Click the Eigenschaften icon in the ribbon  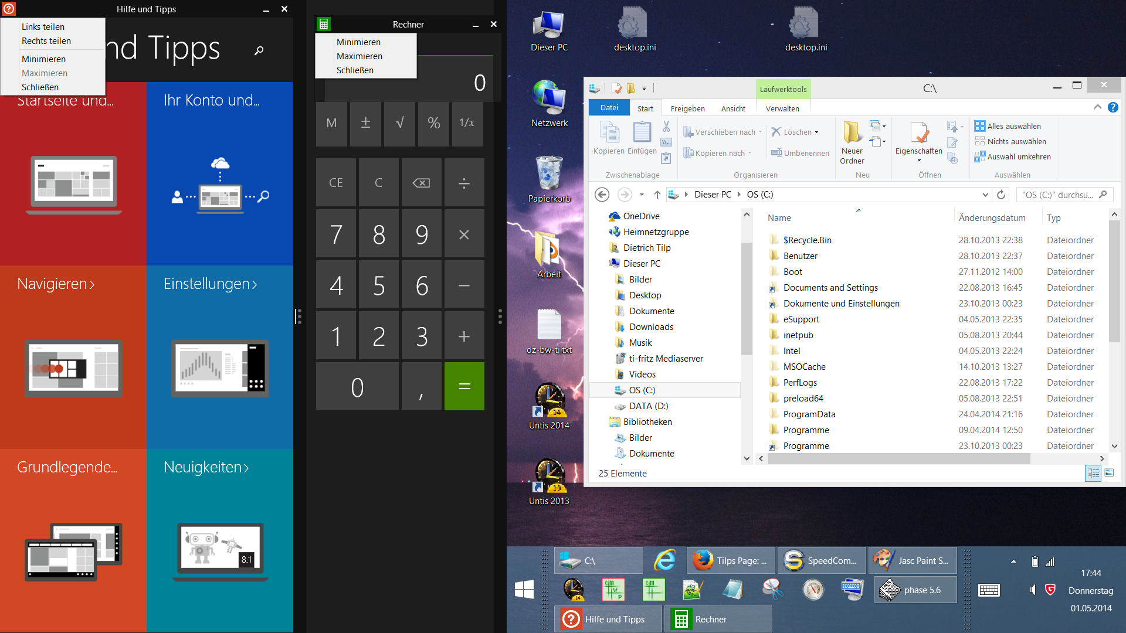point(918,134)
